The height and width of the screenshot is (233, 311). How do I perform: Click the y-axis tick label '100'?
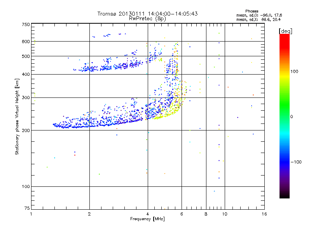pyautogui.click(x=26, y=187)
